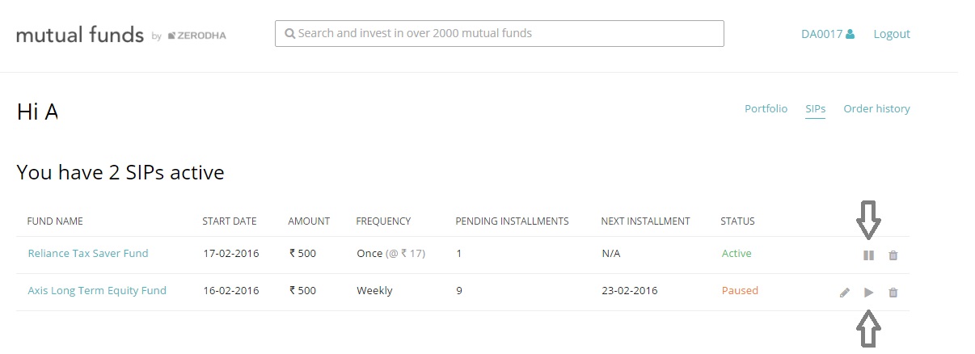Log out of the account
Viewport: 975px width, 354px height.
(892, 34)
